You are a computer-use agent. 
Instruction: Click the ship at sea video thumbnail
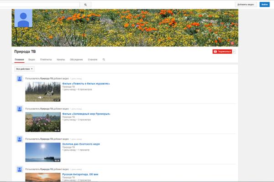tap(43, 152)
